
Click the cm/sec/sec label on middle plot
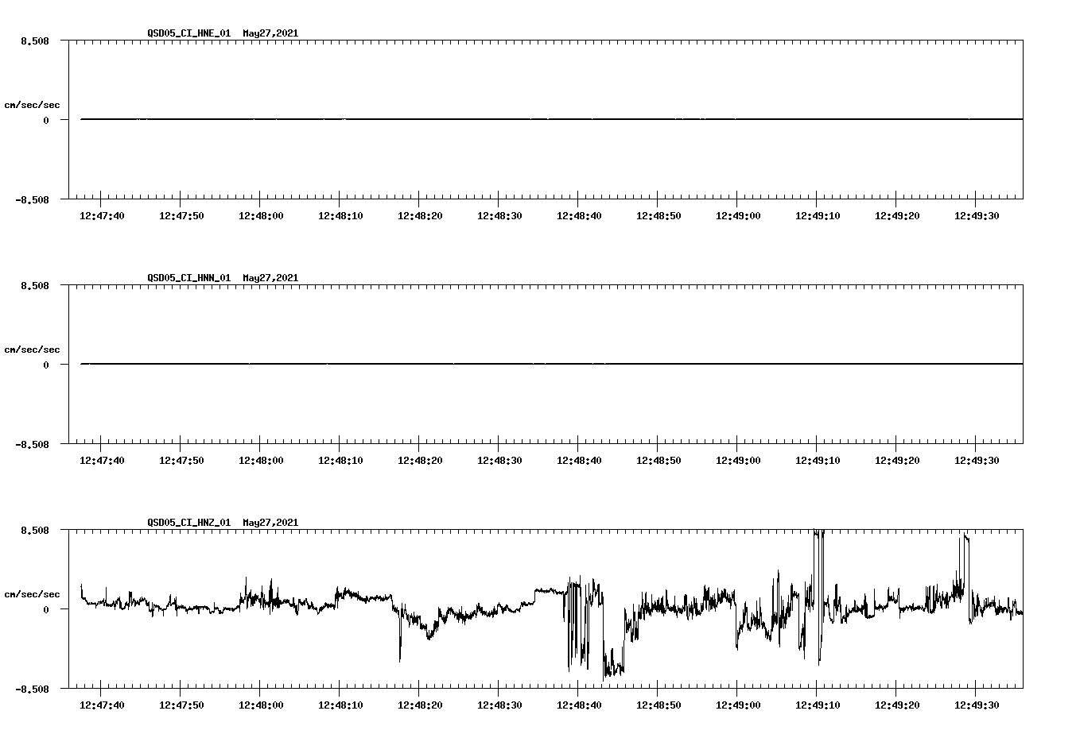pos(33,349)
